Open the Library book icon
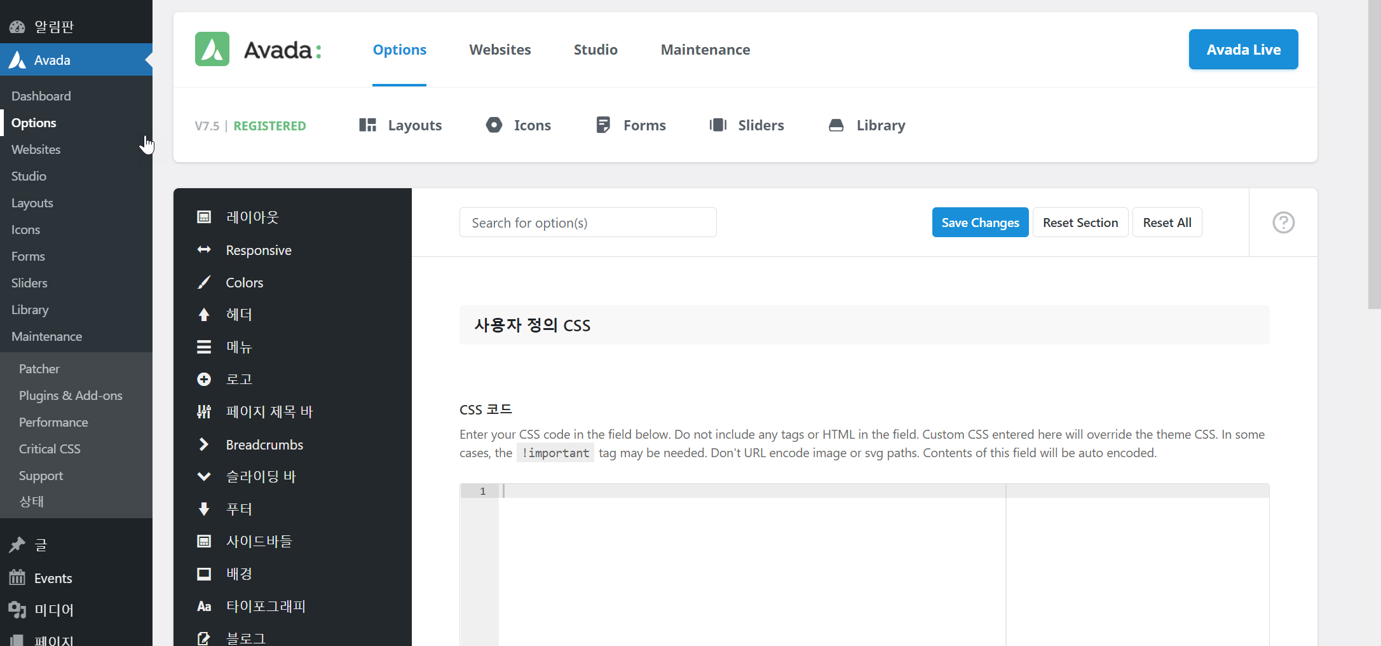The width and height of the screenshot is (1381, 646). 836,125
